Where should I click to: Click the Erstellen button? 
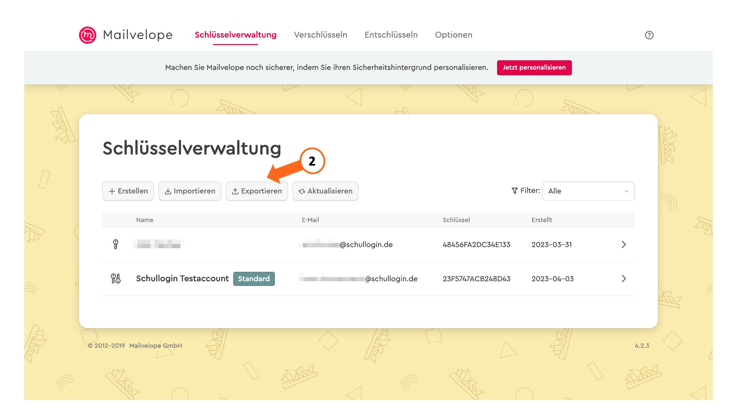128,191
